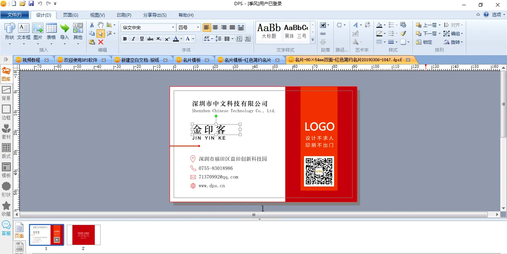The height and width of the screenshot is (254, 507).
Task: Enable center text alignment
Action: pyautogui.click(x=215, y=27)
